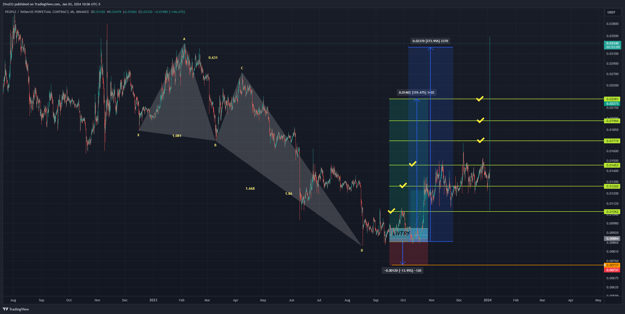Click the yellow checkmark on the 0.01062 line
Image resolution: width=625 pixels, height=314 pixels.
(x=391, y=211)
